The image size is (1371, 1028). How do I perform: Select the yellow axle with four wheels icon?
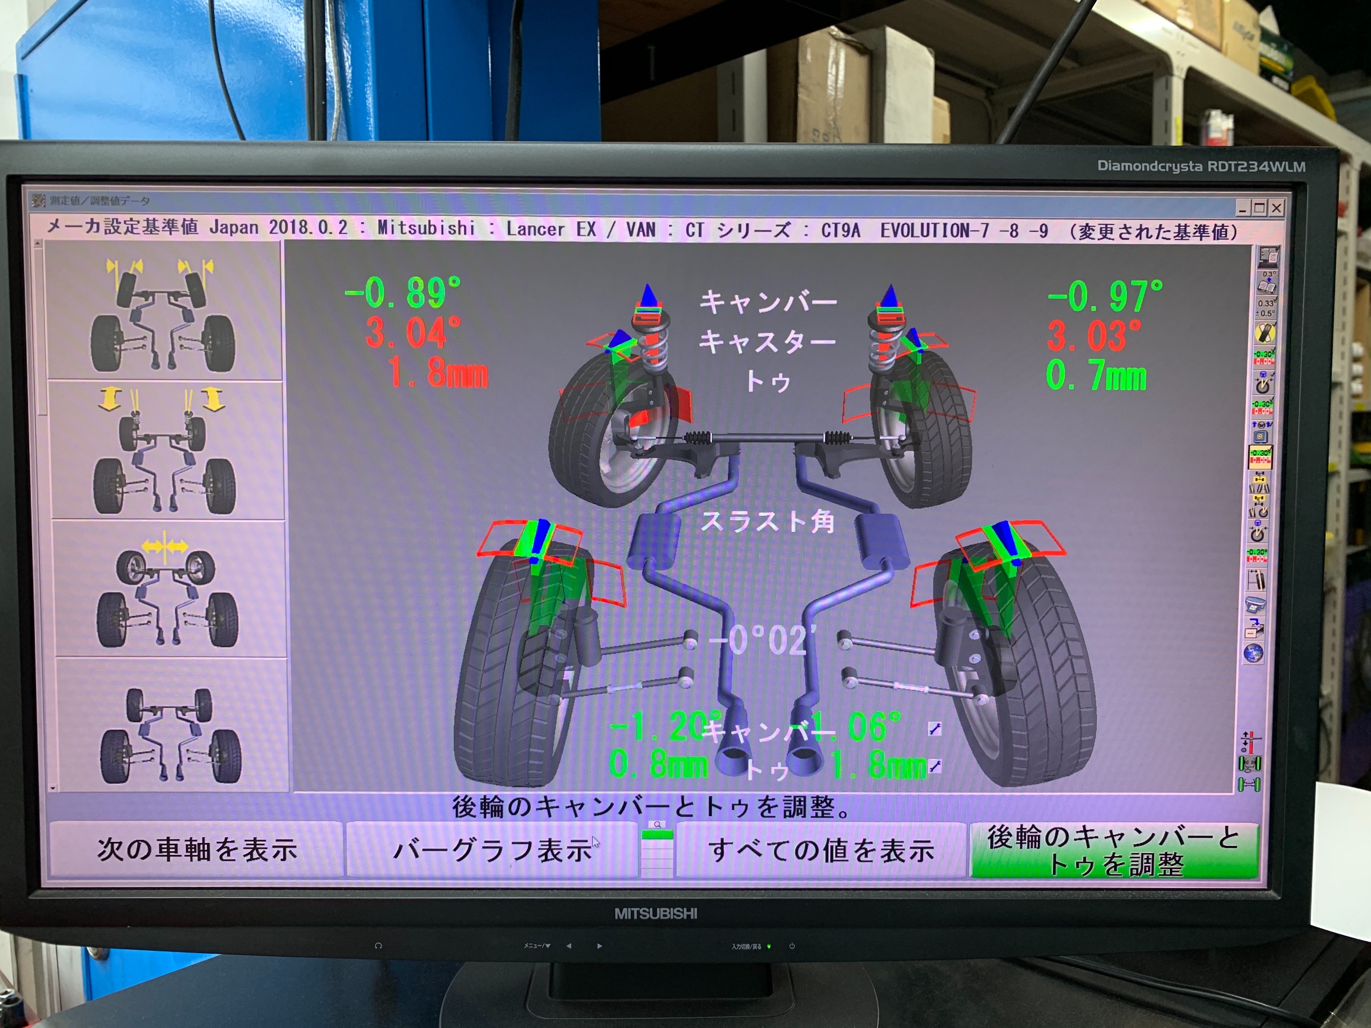click(x=1260, y=483)
